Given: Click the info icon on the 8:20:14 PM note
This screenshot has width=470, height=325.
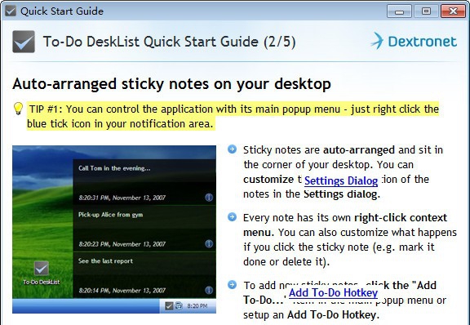Looking at the screenshot, I should pyautogui.click(x=209, y=290).
